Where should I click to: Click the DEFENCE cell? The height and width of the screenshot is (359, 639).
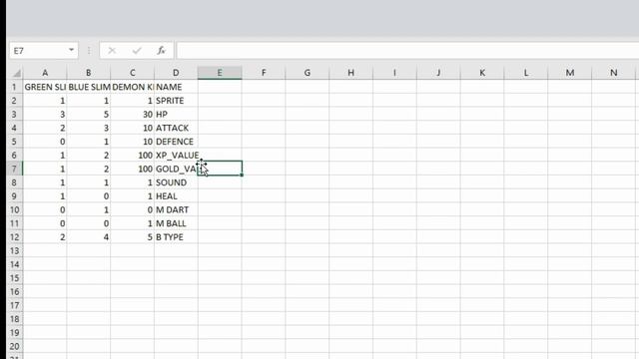176,142
